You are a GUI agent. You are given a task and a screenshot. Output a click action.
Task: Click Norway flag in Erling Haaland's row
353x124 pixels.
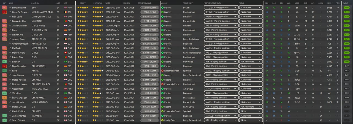[65, 8]
